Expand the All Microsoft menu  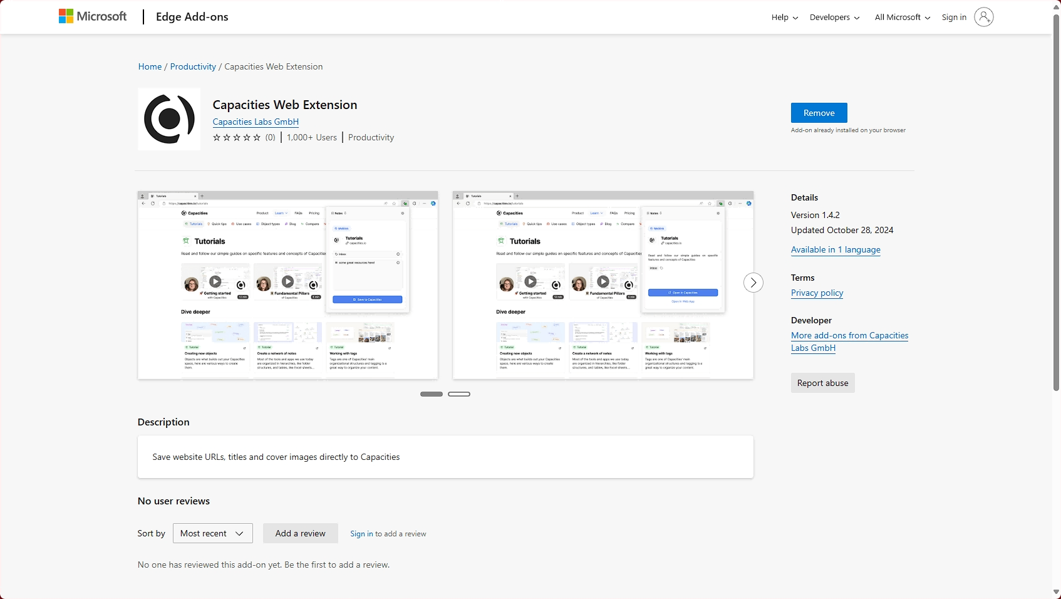(x=902, y=18)
